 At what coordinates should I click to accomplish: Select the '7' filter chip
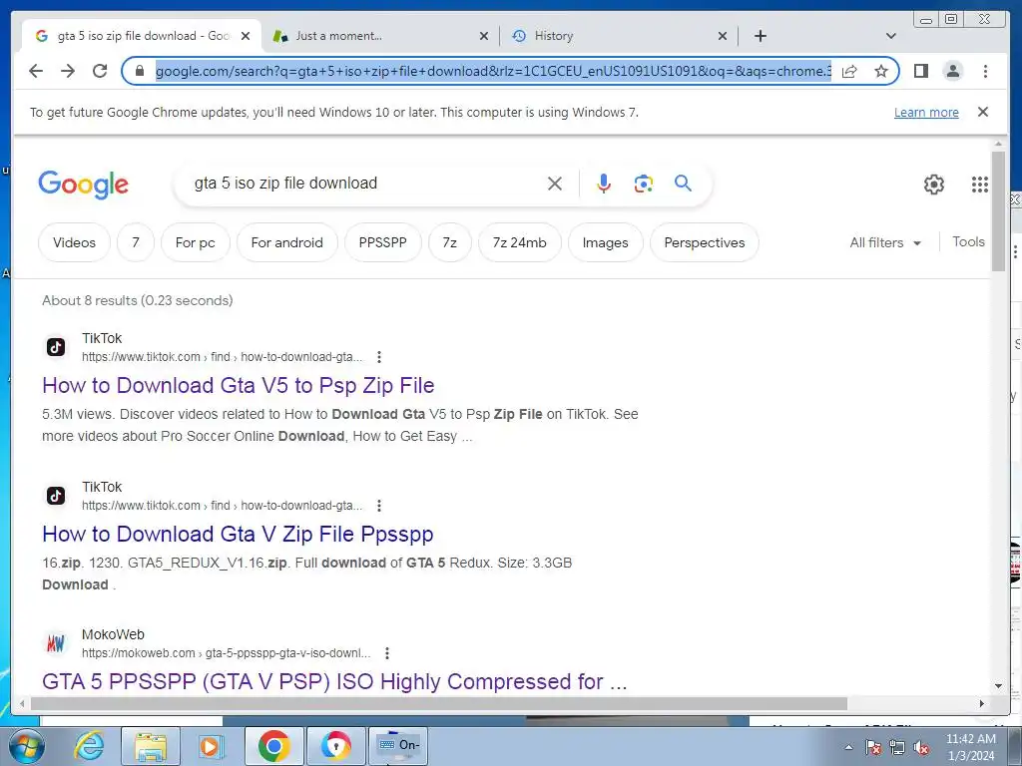[136, 242]
